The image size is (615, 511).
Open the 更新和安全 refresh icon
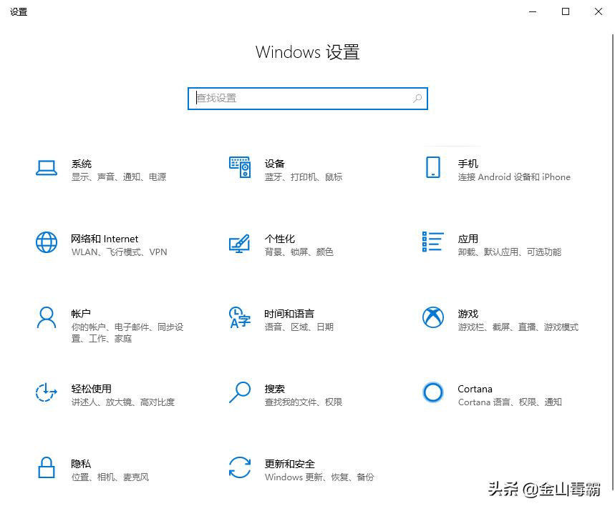point(240,467)
